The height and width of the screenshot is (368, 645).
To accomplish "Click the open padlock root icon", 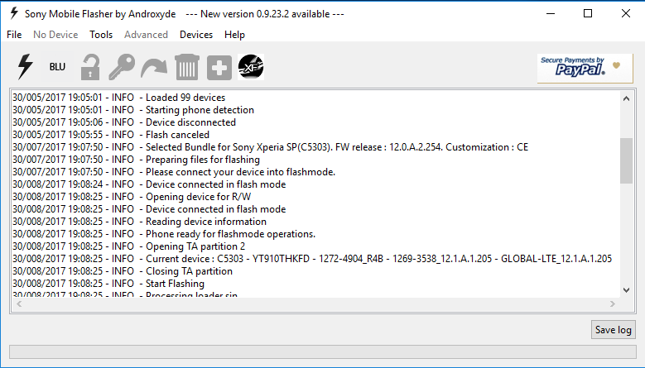I will 89,67.
